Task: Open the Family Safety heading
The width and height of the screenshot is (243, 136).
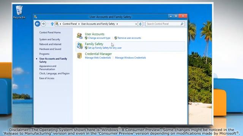Action: 94,44
